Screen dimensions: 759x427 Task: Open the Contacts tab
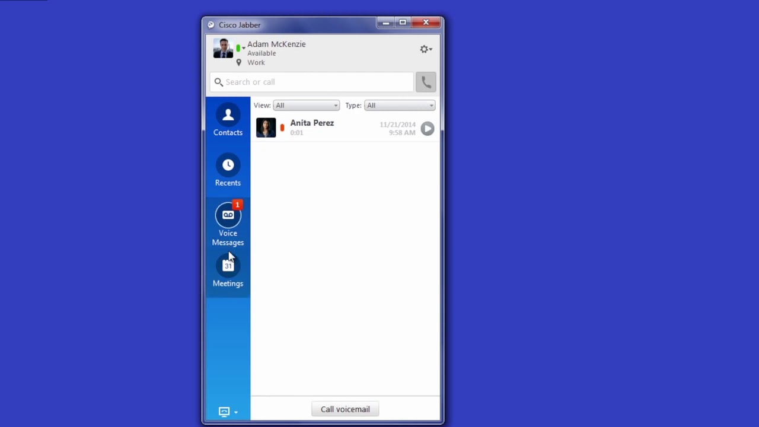(228, 120)
